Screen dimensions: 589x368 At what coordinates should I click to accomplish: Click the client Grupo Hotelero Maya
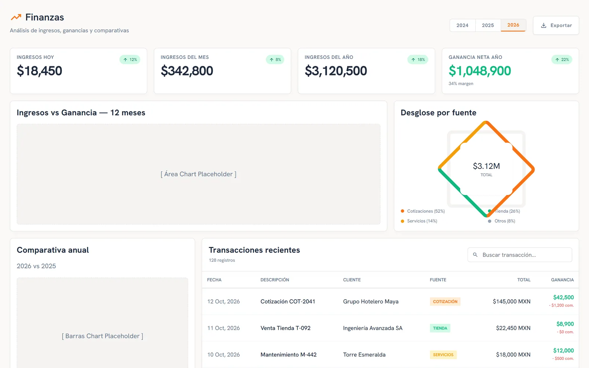pyautogui.click(x=371, y=301)
